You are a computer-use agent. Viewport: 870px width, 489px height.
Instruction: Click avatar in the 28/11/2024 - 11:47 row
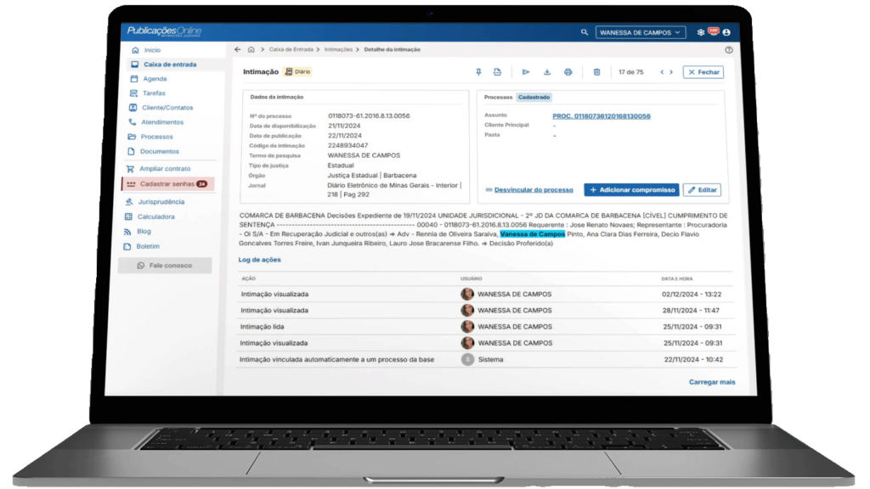pos(467,311)
